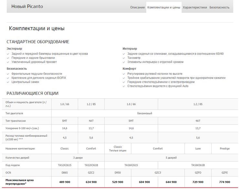This screenshot has width=239, height=189.
Task: Click OCN code GZFD
Action: (x=198, y=173)
